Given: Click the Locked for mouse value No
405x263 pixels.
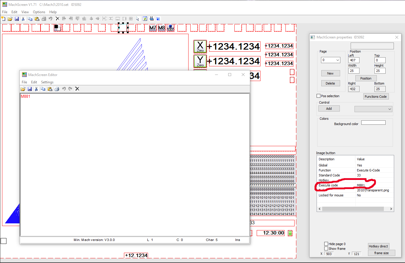Looking at the screenshot, I should click(359, 195).
